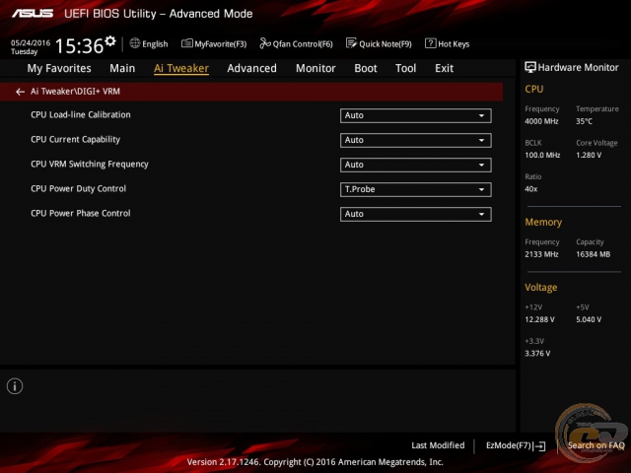Viewport: 631px width, 473px height.
Task: Open CPU Power Phase Control dropdown
Action: [x=416, y=214]
